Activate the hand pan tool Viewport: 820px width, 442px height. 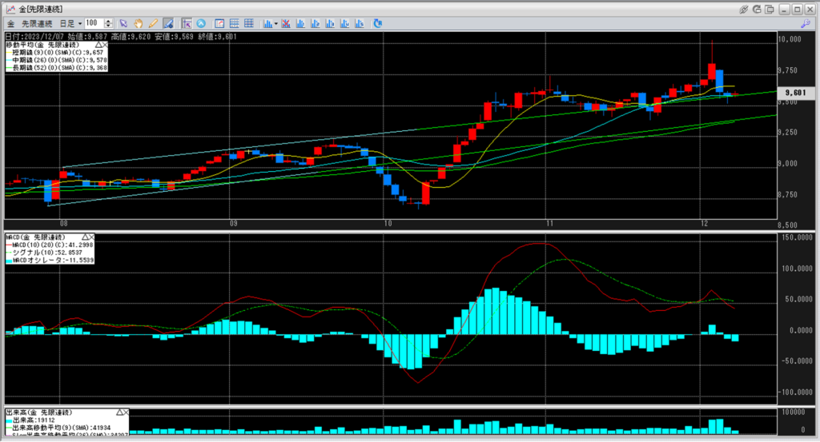[x=138, y=23]
